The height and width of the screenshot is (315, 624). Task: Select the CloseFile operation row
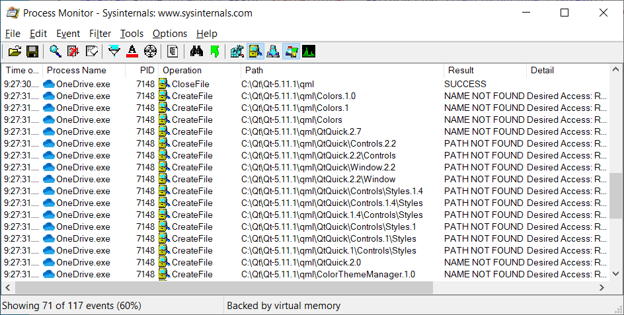[305, 84]
